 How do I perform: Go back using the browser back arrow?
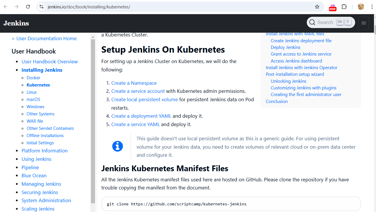pos(6,7)
